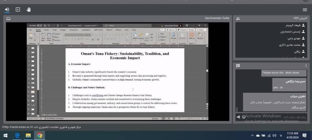
Task: Mute the meeting speaker audio icon
Action: point(7,10)
